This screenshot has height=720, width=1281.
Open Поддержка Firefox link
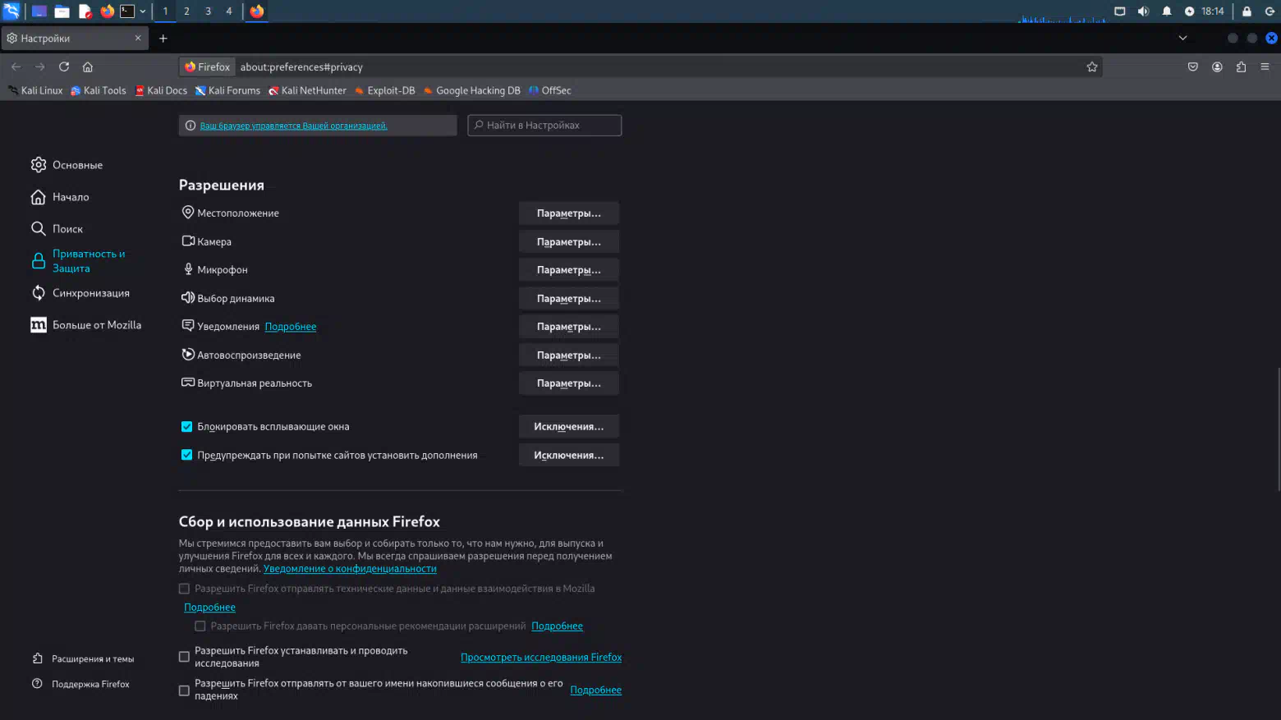click(x=80, y=684)
